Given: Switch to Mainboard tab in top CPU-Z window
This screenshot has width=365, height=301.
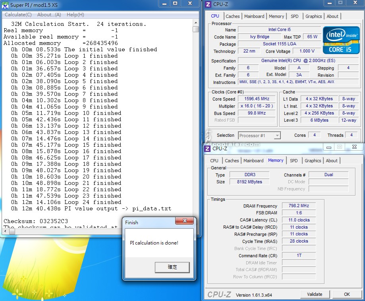Looking at the screenshot, I should click(254, 16).
